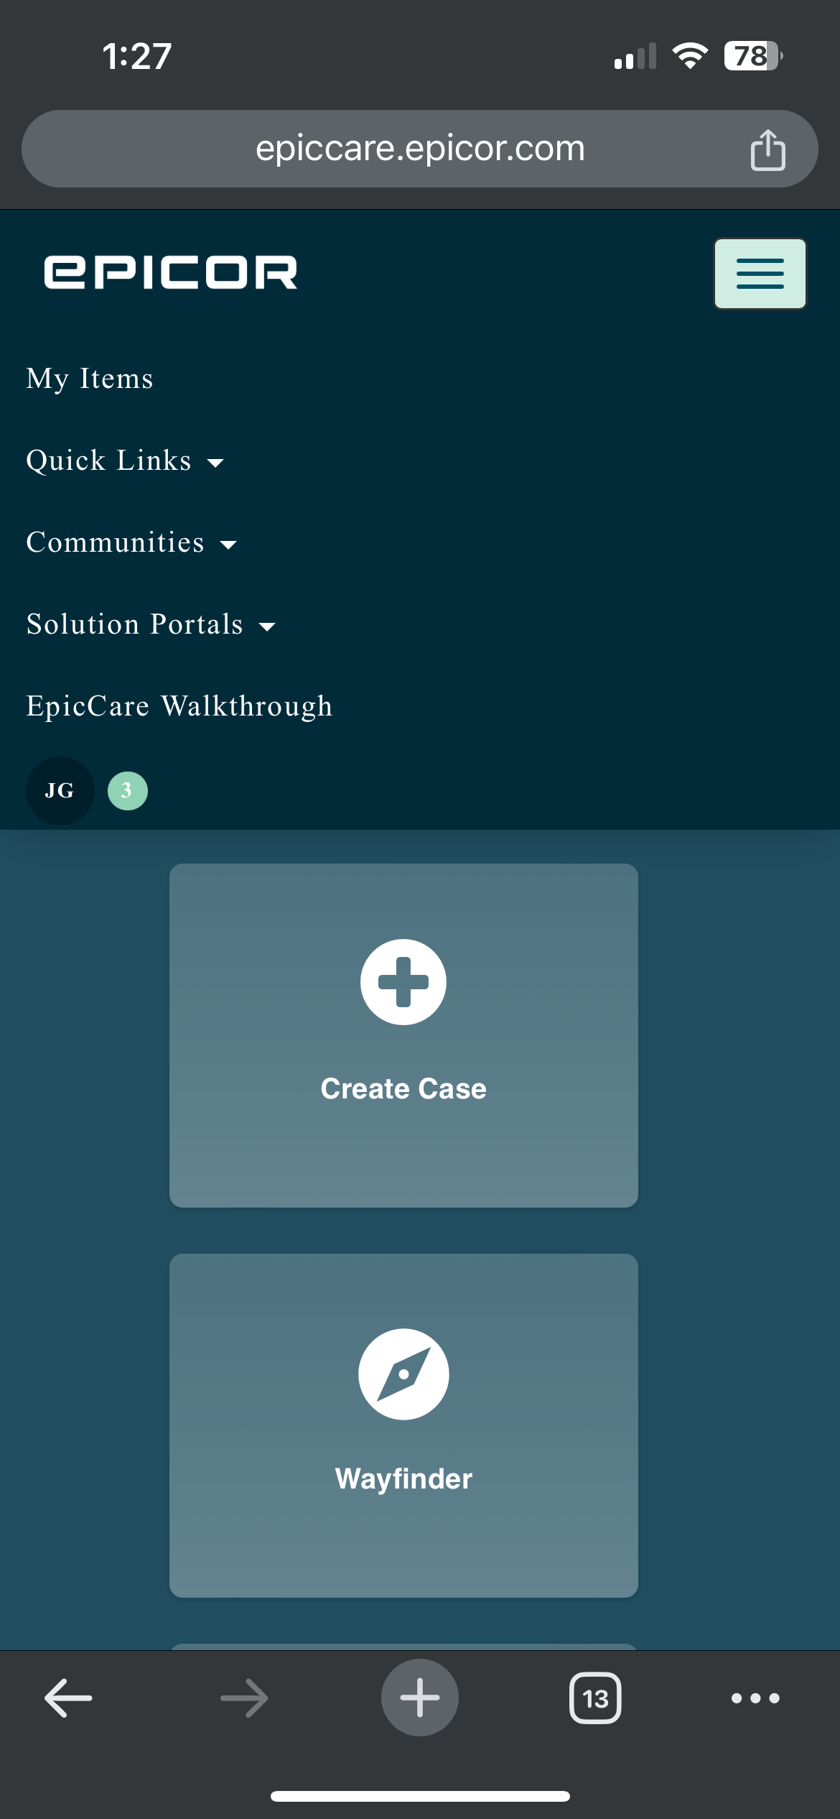Open a new browser tab
Viewport: 840px width, 1819px height.
pyautogui.click(x=419, y=1698)
